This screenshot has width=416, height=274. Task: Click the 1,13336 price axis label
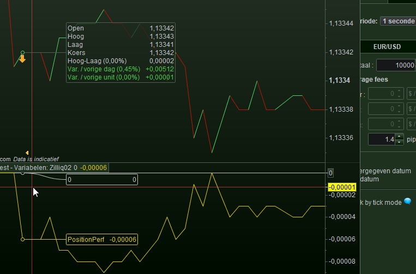[341, 138]
